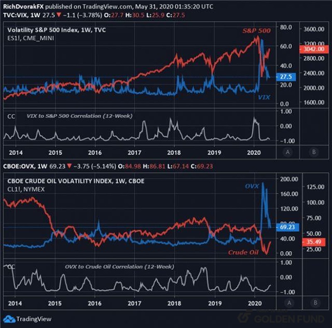The image size is (332, 328).
Task: Click the 'B' scale icon on OVX chart
Action: [x=314, y=303]
